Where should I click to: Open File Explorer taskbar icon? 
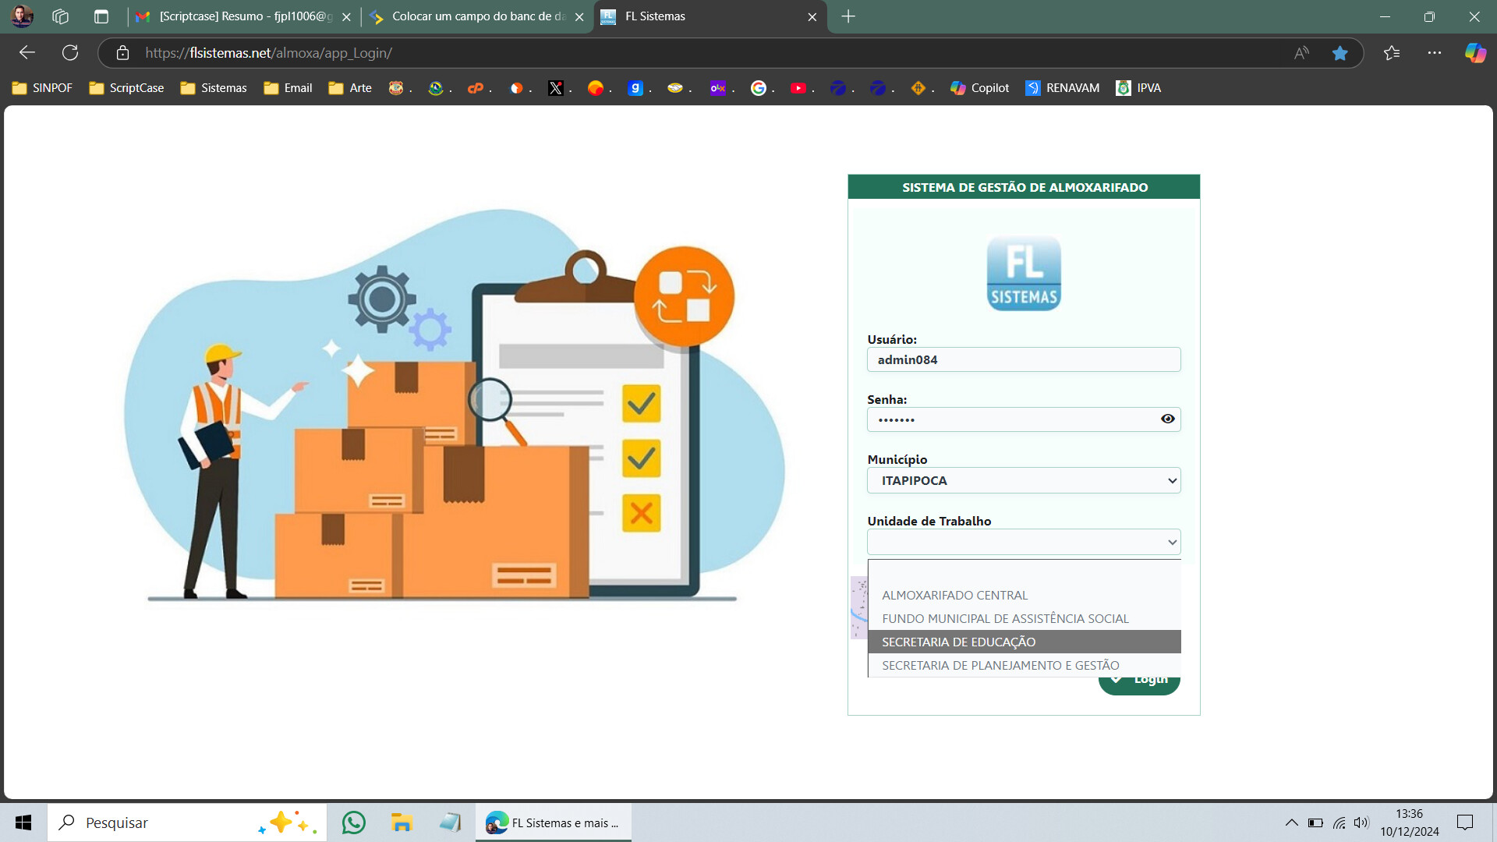point(402,823)
